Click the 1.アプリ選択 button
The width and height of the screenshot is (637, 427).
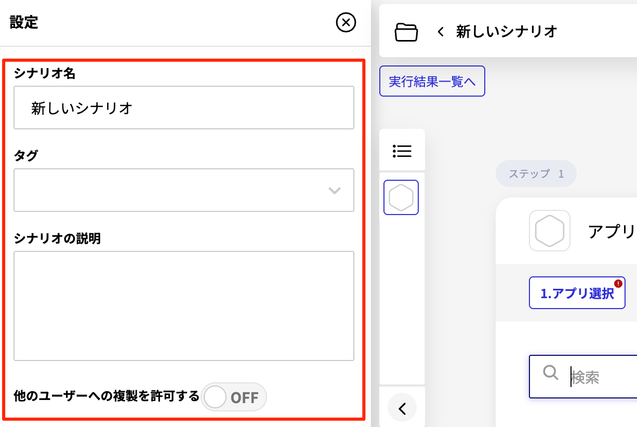(x=577, y=292)
